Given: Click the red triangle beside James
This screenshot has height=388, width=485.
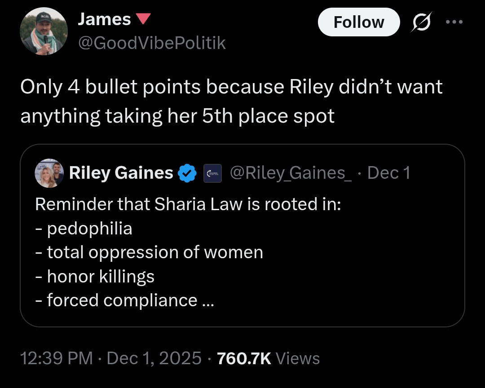Looking at the screenshot, I should 143,19.
